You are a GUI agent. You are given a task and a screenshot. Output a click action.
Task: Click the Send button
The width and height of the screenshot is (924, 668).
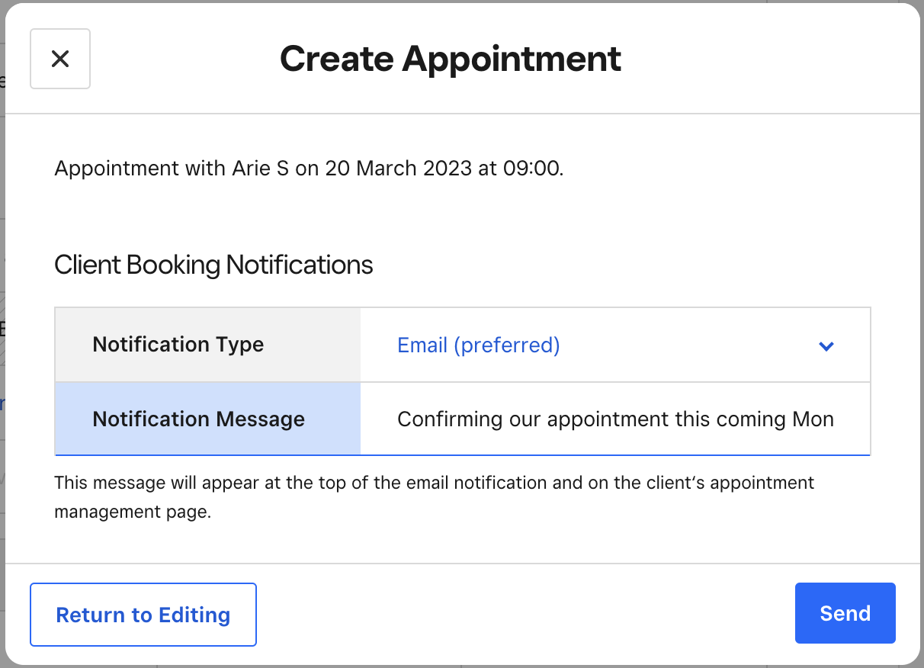tap(845, 614)
